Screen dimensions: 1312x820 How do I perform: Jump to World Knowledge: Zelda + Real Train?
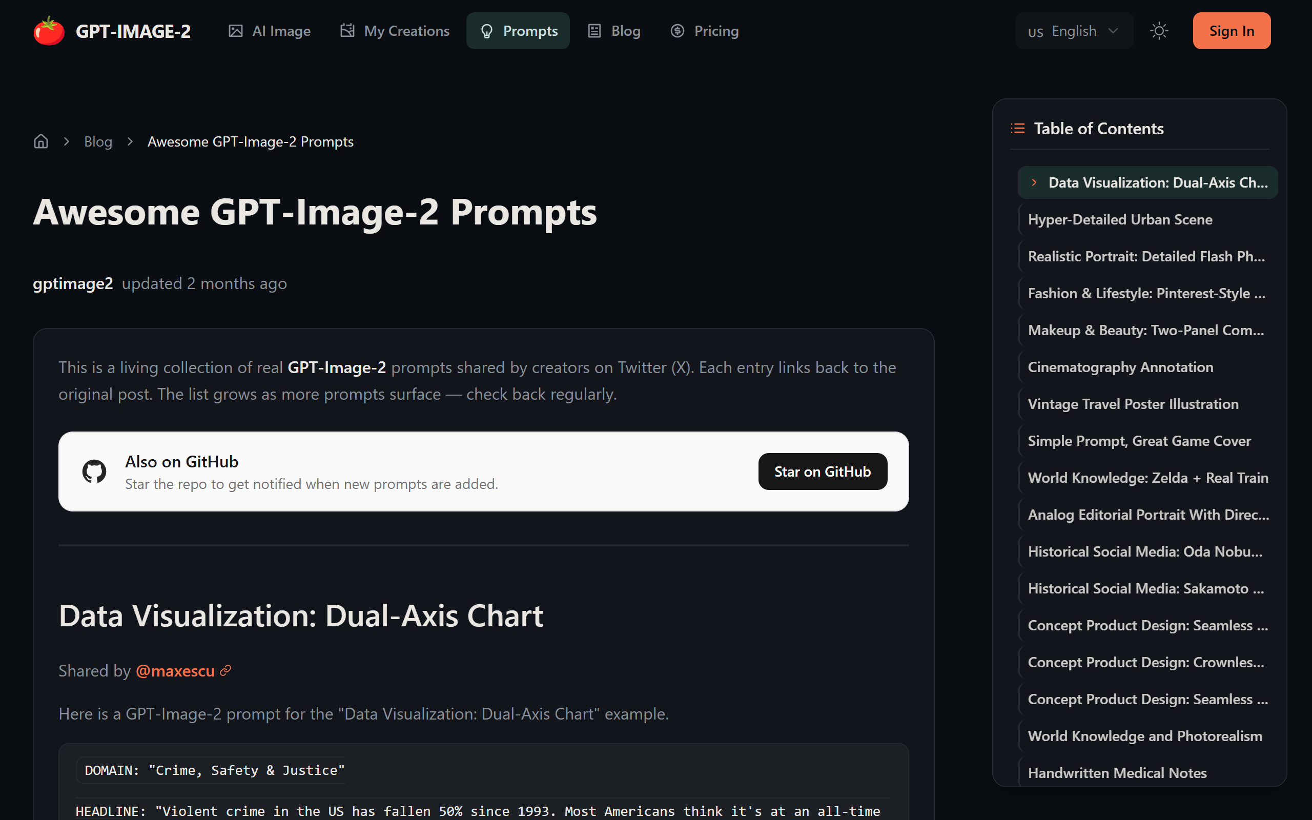click(x=1147, y=478)
